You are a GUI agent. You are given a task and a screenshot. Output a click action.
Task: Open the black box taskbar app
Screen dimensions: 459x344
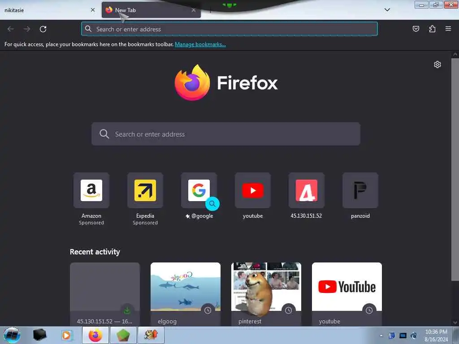39,335
